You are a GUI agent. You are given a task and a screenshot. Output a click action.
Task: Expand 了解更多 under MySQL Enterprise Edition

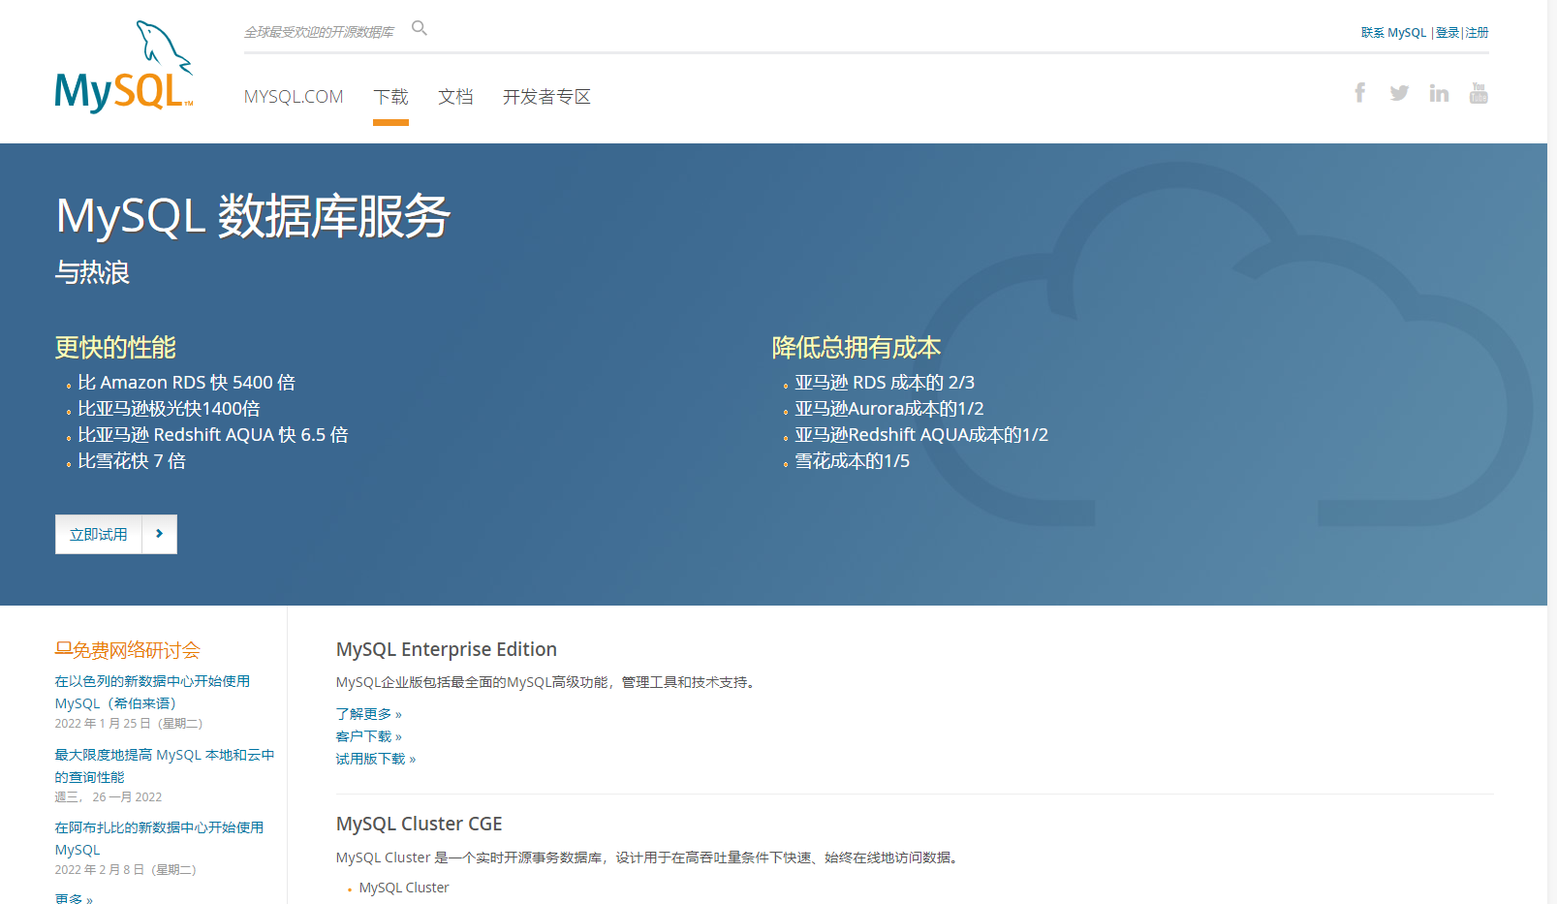tap(367, 714)
